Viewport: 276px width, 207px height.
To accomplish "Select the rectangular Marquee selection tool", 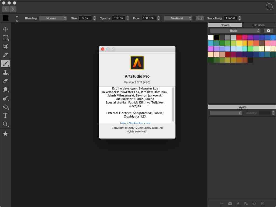I will coord(5,38).
